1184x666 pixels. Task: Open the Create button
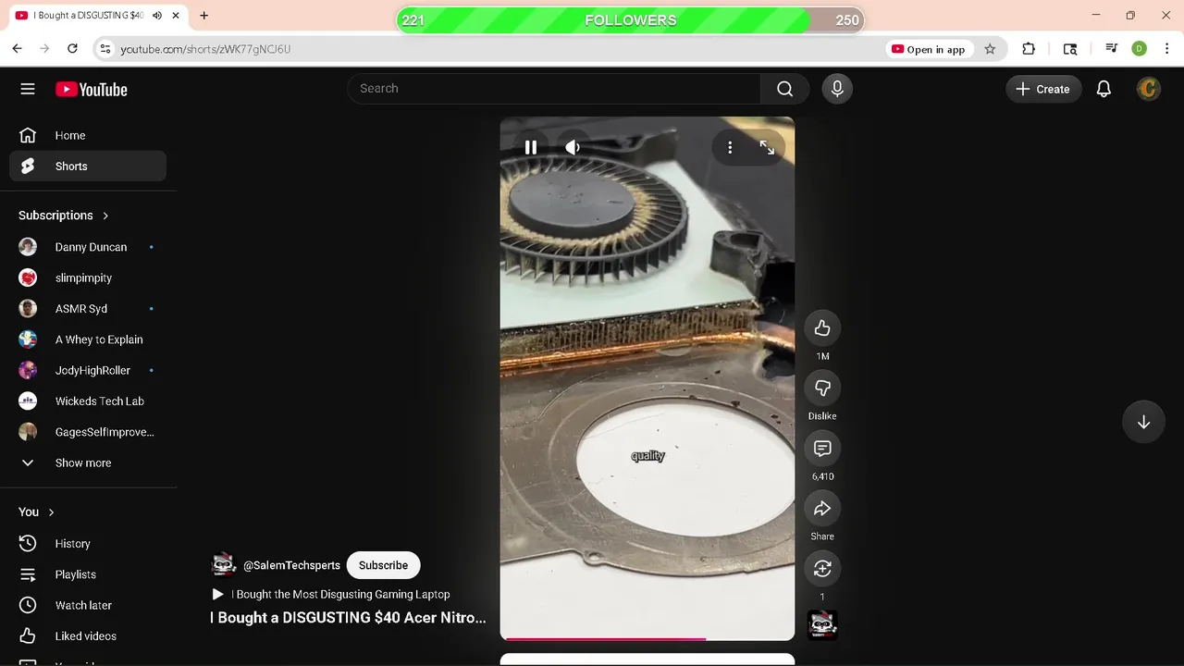point(1043,89)
